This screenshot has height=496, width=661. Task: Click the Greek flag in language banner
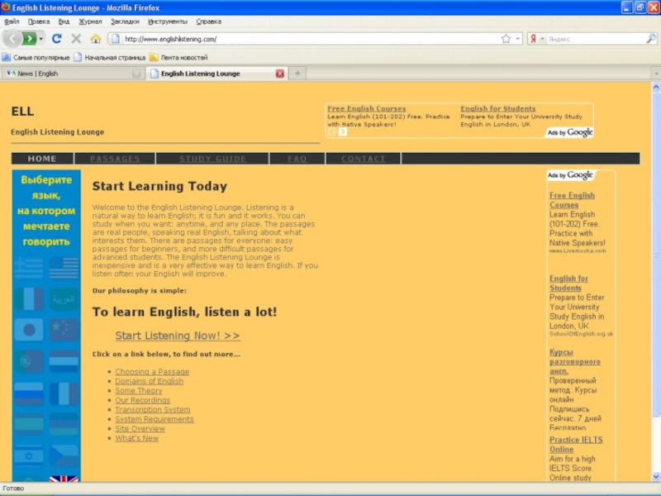tap(29, 267)
